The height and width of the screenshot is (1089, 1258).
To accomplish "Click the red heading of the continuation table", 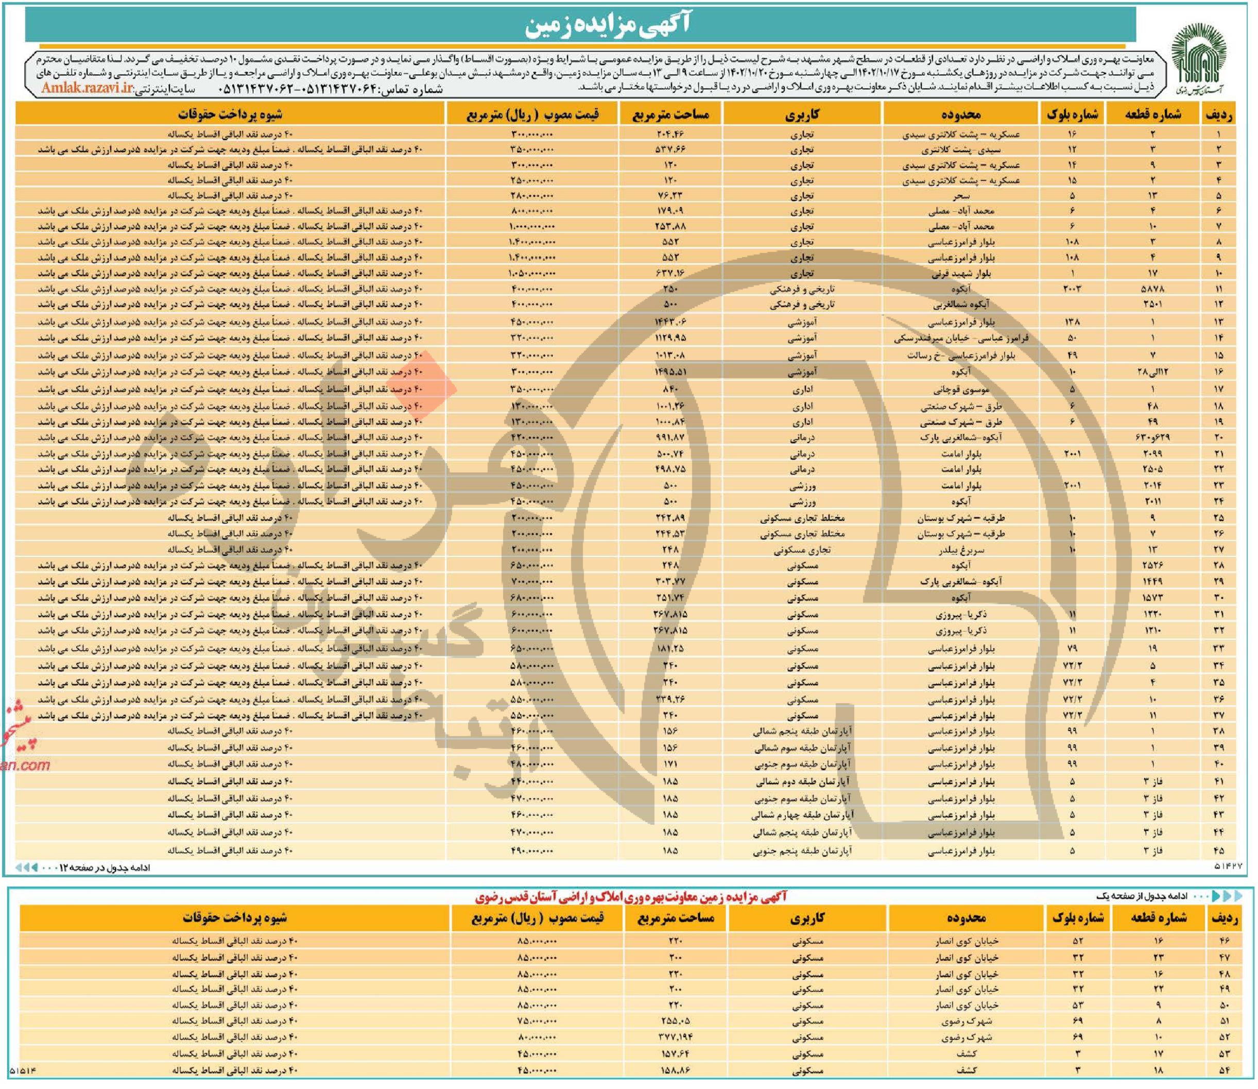I will coord(630,897).
